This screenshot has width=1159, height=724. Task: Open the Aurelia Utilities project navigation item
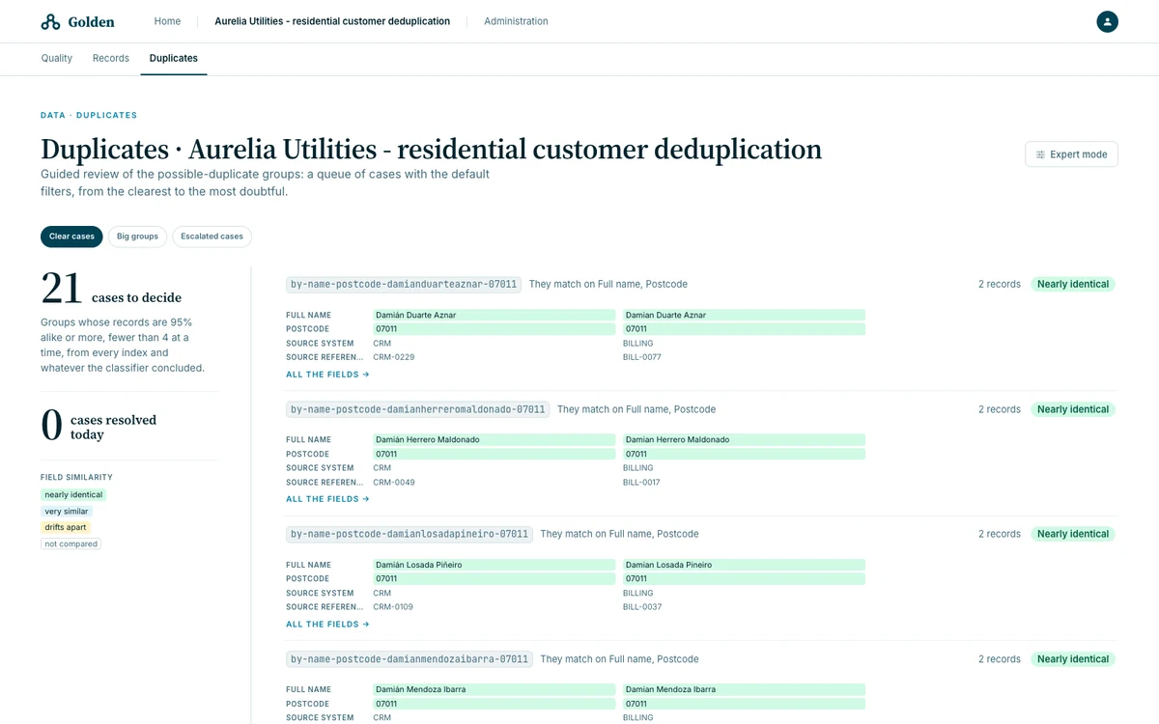[x=332, y=21]
